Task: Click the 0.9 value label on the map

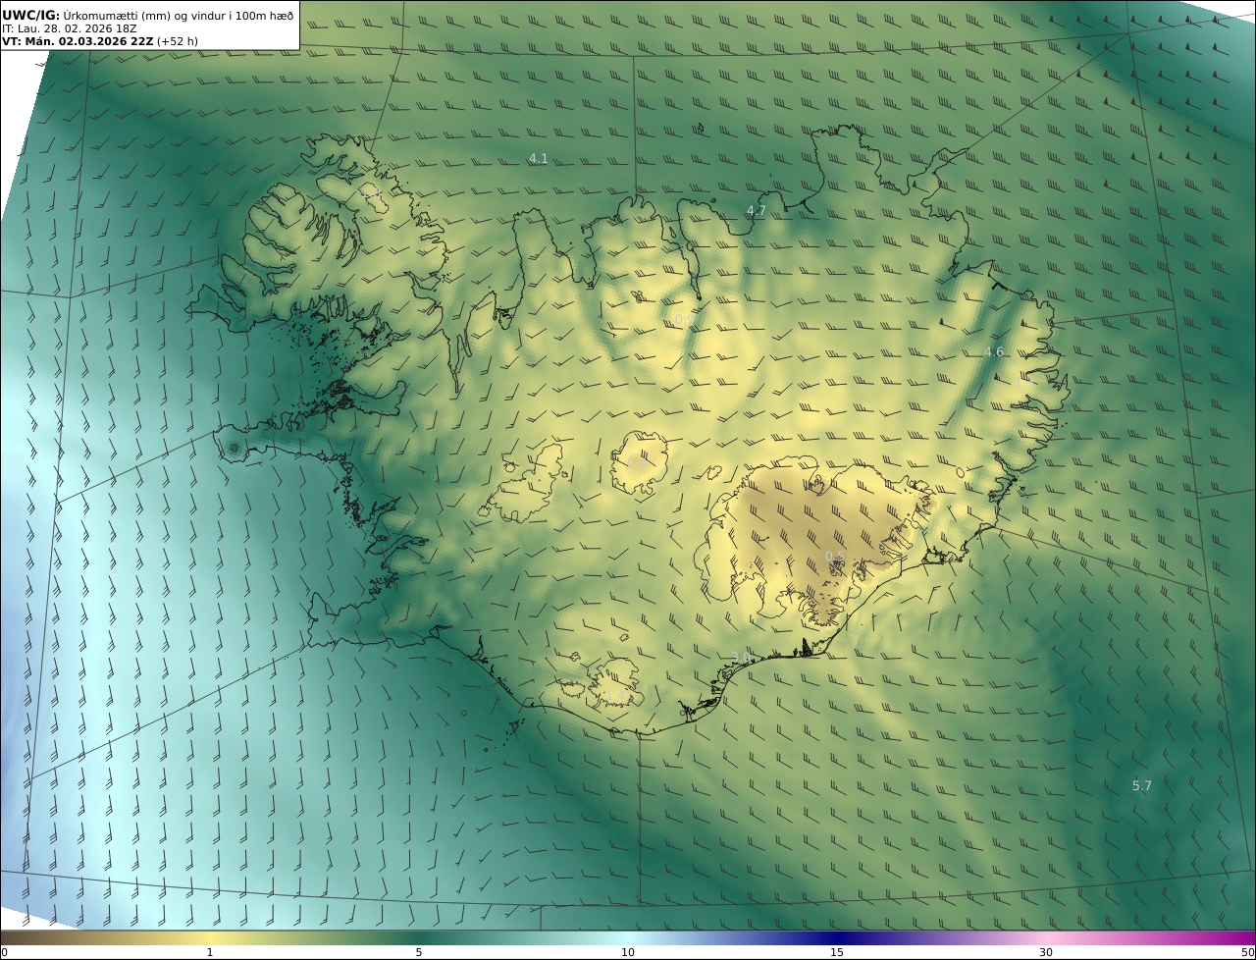Action: tap(683, 320)
